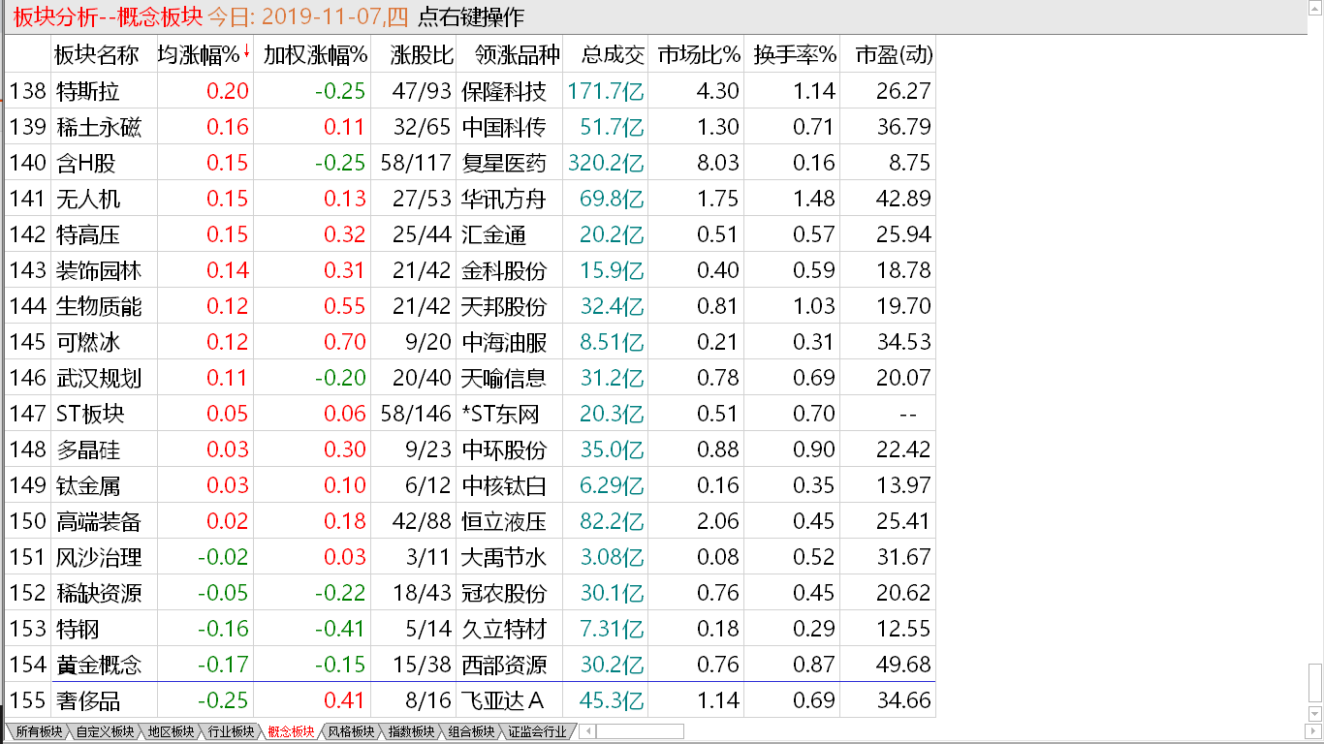Switch to the 自定义板块 tab
Screen dimensions: 1324x744
point(105,732)
